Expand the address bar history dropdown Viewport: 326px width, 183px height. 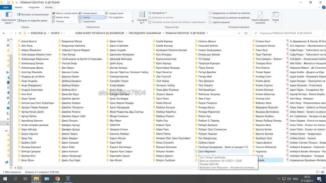239,33
